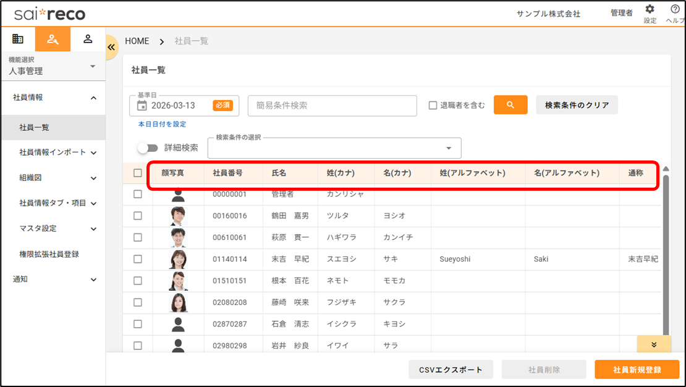Click yellow scroll-down double arrow button
Screen dimensions: 686x387
coord(653,344)
